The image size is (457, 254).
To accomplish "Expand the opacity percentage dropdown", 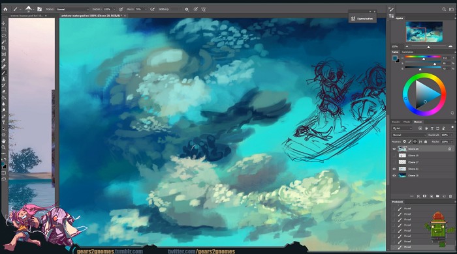I will tap(114, 9).
